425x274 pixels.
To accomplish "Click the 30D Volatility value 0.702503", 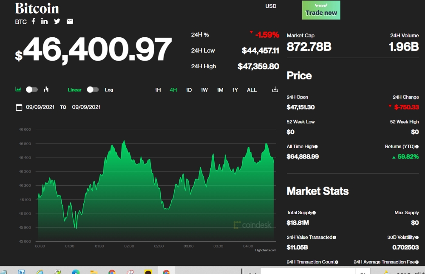I will click(405, 247).
